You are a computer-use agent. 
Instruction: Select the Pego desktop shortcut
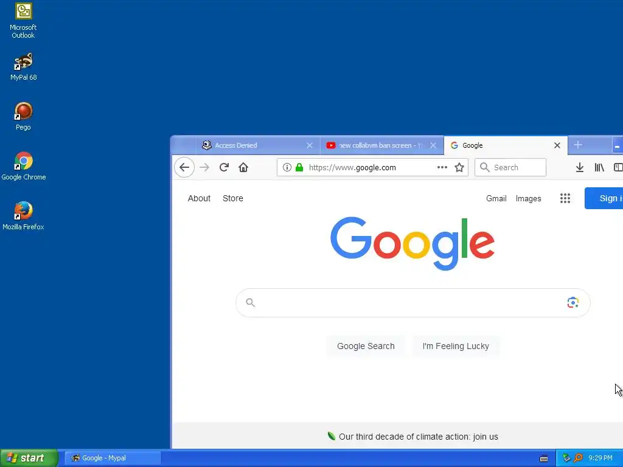click(24, 116)
